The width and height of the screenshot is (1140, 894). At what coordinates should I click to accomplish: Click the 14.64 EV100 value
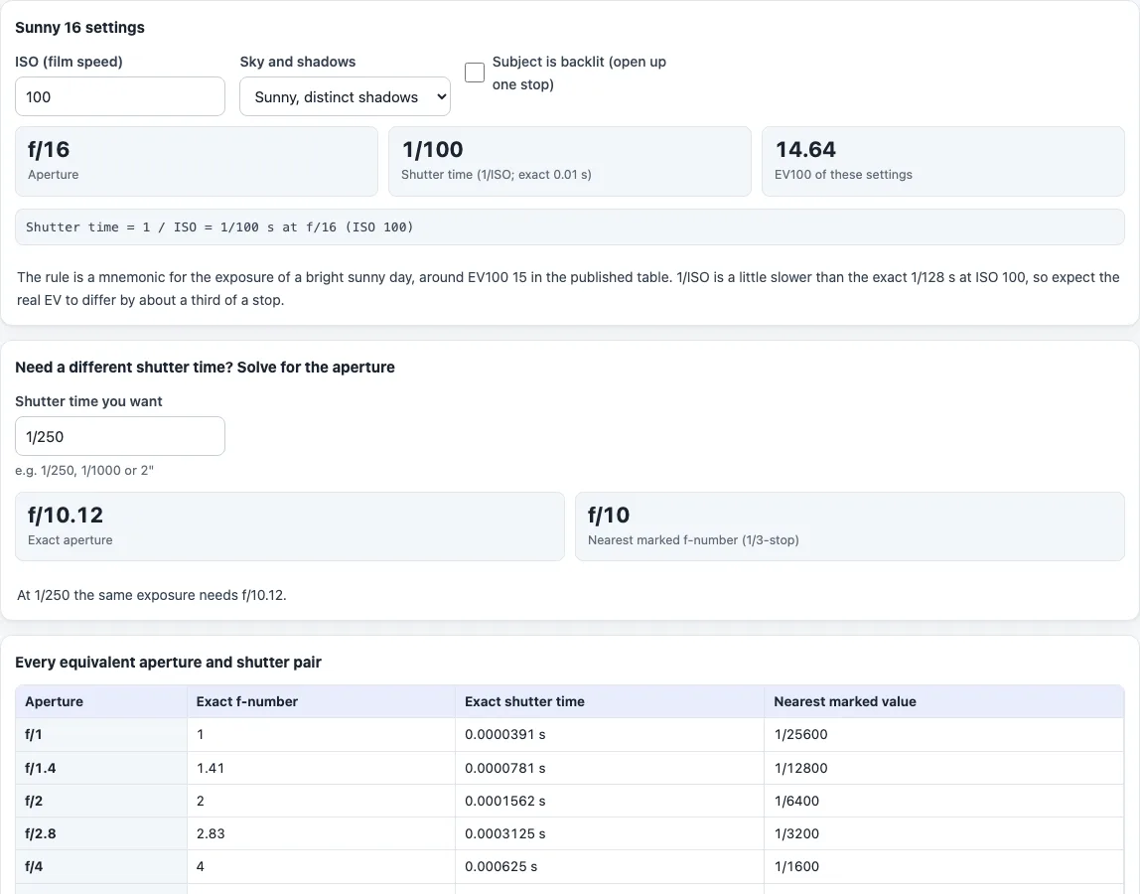click(805, 149)
